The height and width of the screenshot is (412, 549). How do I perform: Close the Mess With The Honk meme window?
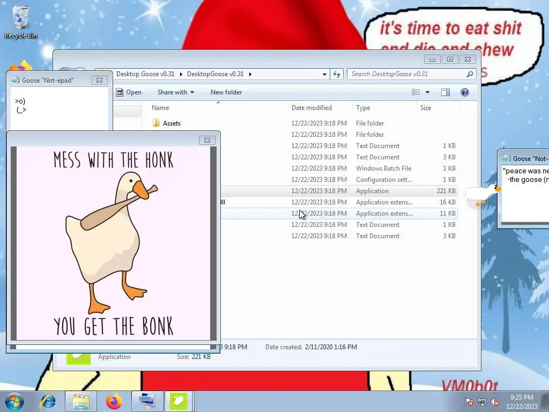point(207,140)
